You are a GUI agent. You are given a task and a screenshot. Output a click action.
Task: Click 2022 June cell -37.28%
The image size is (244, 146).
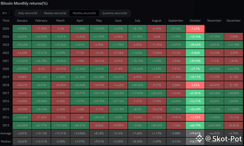[x=118, y=53]
